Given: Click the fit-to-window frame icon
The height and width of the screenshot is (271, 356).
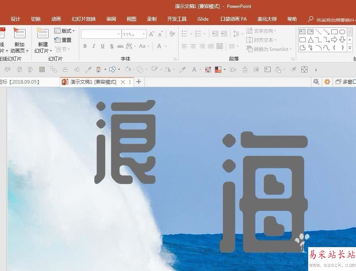Looking at the screenshot, I should click(304, 69).
